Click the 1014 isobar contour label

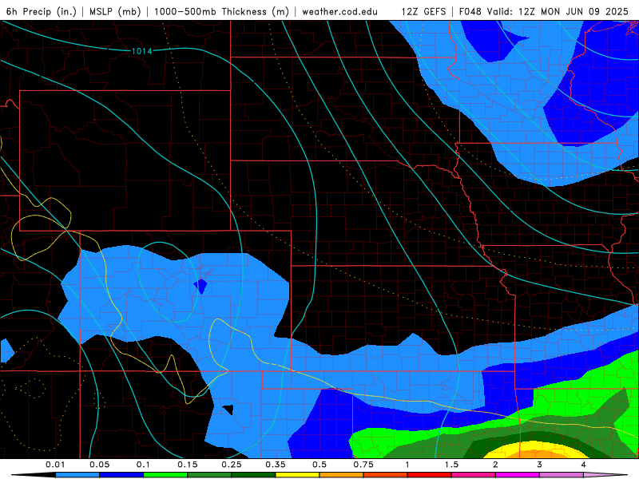[x=142, y=51]
